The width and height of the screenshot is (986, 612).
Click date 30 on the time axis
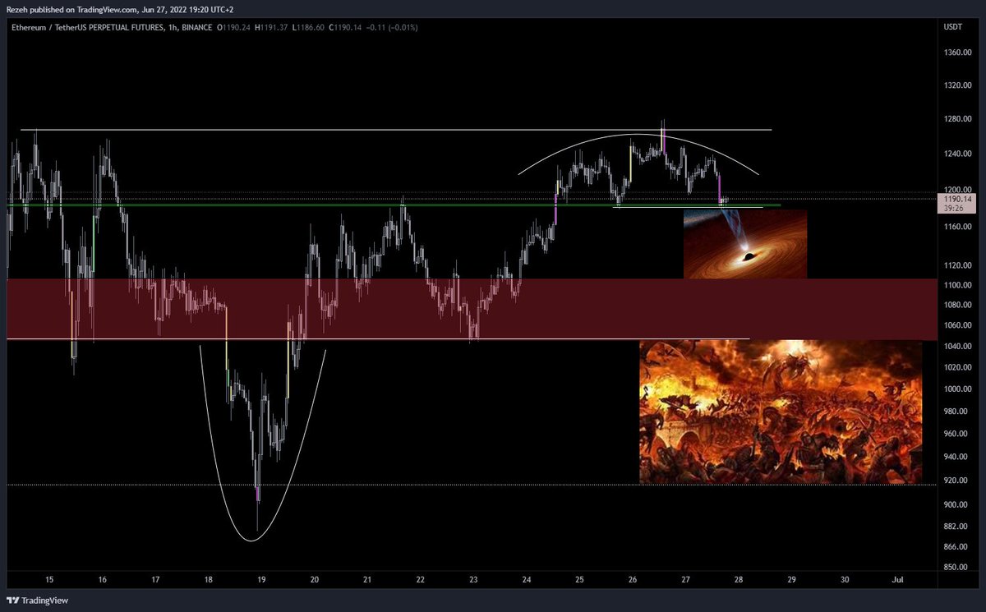coord(845,580)
